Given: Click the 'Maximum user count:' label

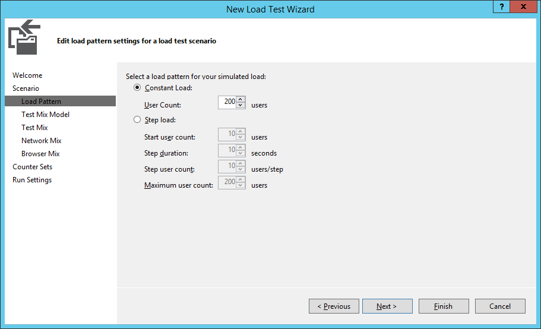Looking at the screenshot, I should [x=179, y=185].
